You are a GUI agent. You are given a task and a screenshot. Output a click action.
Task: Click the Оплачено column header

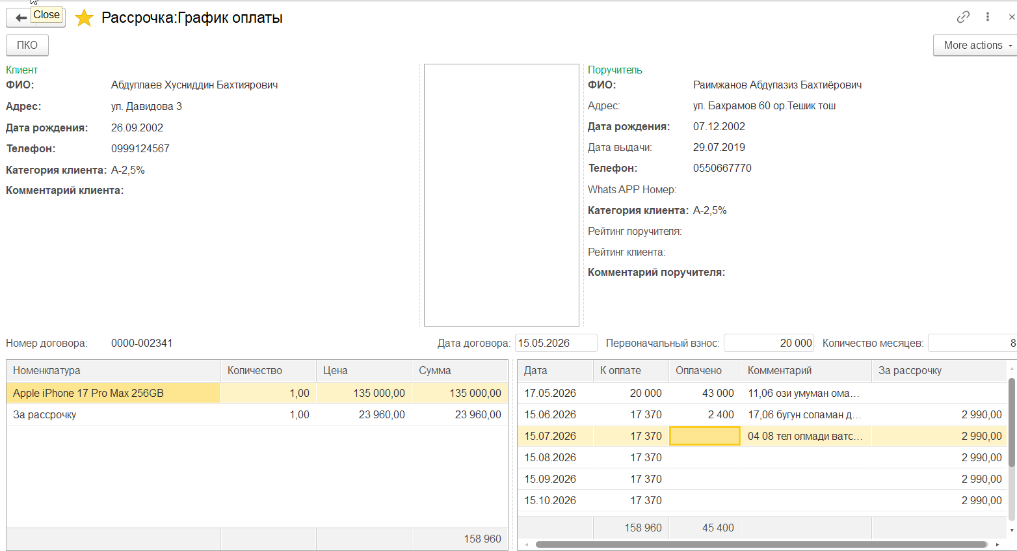[705, 370]
